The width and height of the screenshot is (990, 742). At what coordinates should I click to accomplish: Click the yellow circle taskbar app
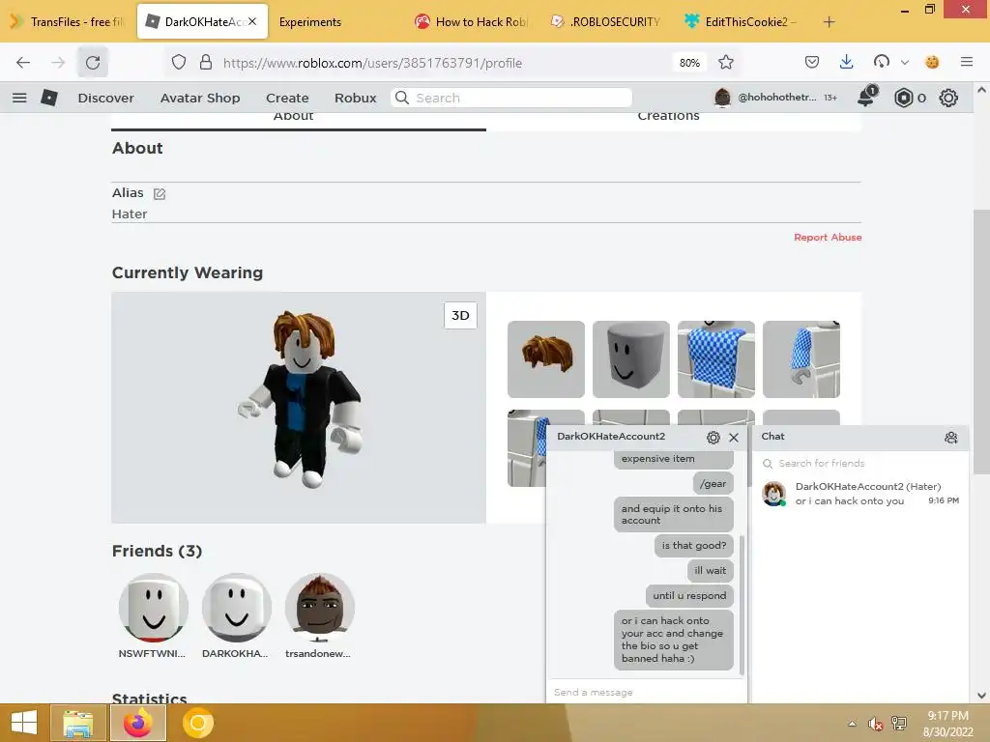(x=197, y=723)
